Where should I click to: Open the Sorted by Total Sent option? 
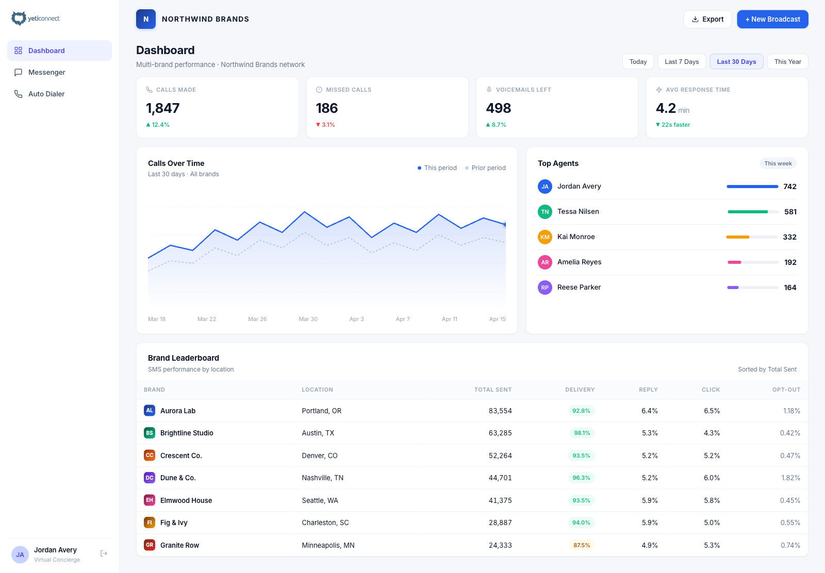767,369
